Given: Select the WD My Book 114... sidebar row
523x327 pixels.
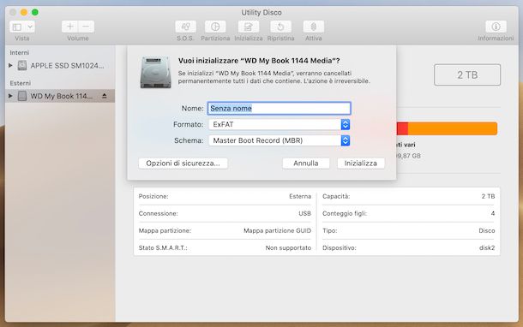Looking at the screenshot, I should coord(60,96).
